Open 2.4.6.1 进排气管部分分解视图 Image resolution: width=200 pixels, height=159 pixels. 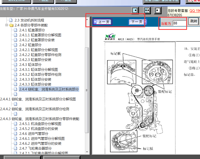[42, 139]
